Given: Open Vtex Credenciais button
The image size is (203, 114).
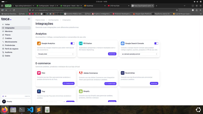Looking at the screenshot, I should point(69,83).
